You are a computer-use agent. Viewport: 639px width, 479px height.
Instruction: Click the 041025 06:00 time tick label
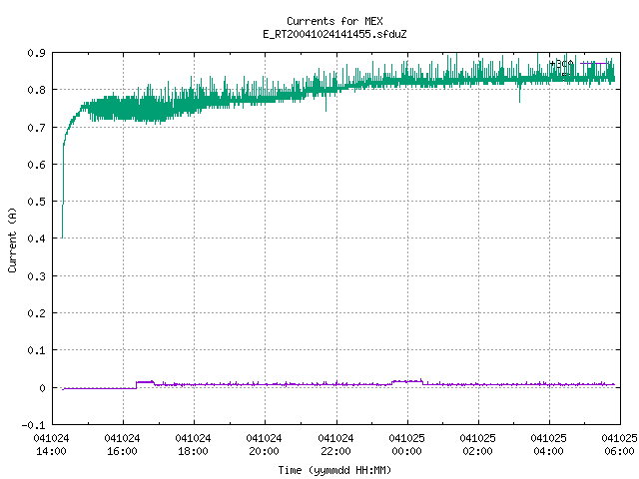tap(619, 445)
